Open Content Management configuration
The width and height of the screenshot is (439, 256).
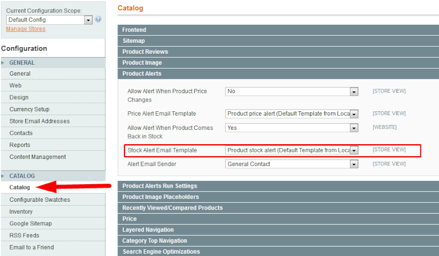[37, 157]
